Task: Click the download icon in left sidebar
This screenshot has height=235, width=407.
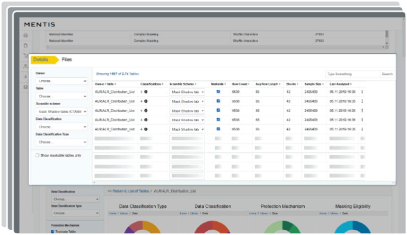Action: (x=25, y=76)
